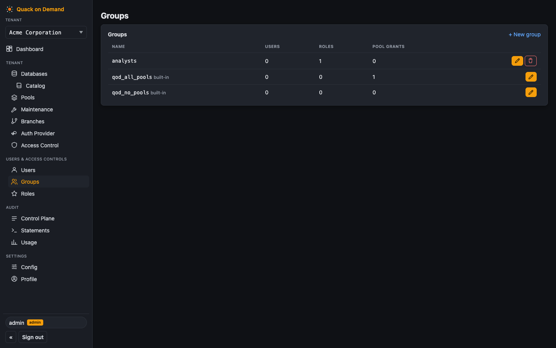Open the Statements audit page
The width and height of the screenshot is (556, 348).
(x=48, y=230)
